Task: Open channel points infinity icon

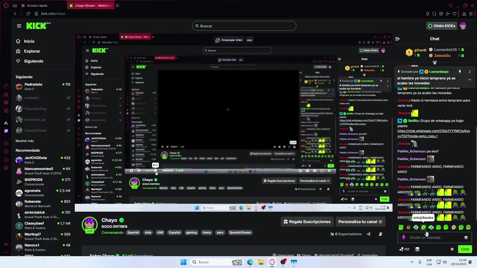Action: pyautogui.click(x=404, y=249)
